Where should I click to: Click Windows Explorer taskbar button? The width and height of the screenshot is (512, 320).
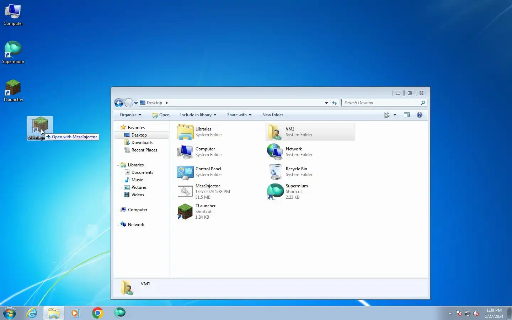54,313
